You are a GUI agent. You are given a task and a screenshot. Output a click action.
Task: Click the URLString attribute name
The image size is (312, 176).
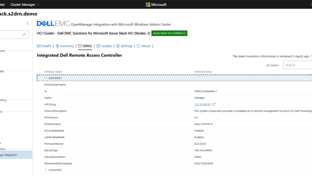pos(50,104)
